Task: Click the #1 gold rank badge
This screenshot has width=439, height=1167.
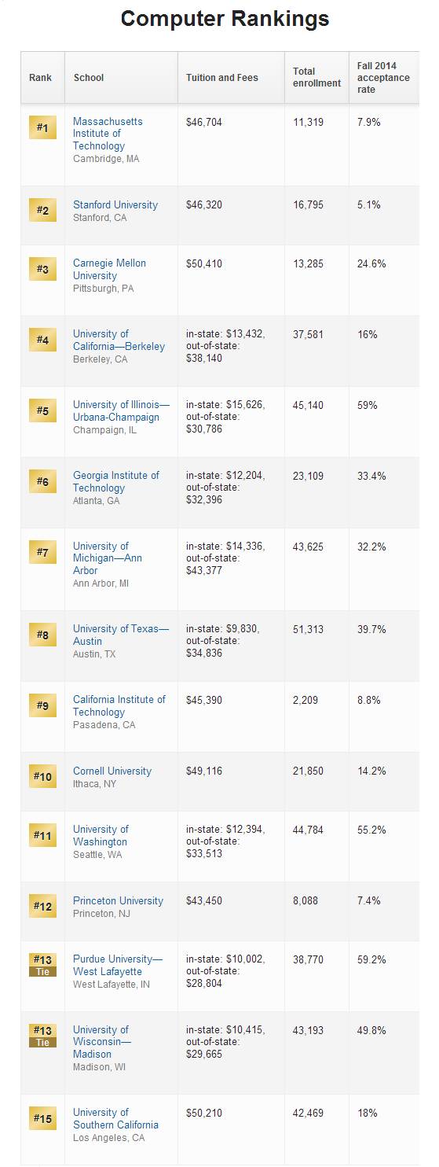Action: [42, 127]
